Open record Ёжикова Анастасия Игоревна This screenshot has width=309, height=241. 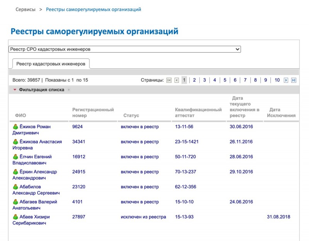(37, 145)
